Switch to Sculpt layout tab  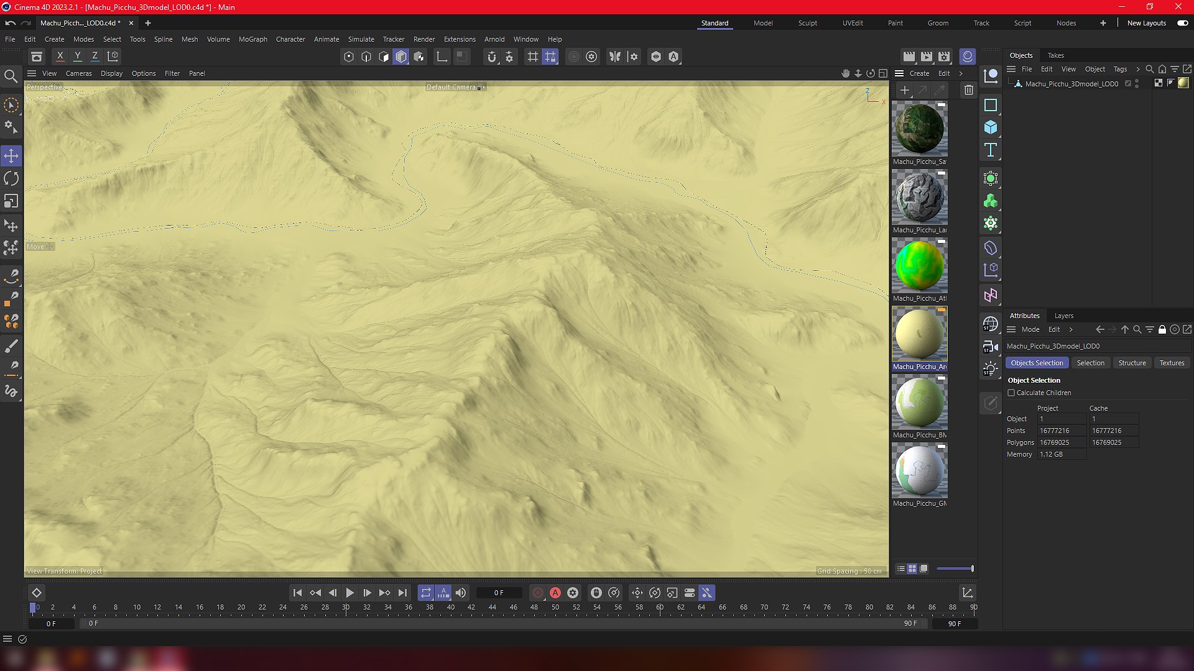[x=807, y=23]
